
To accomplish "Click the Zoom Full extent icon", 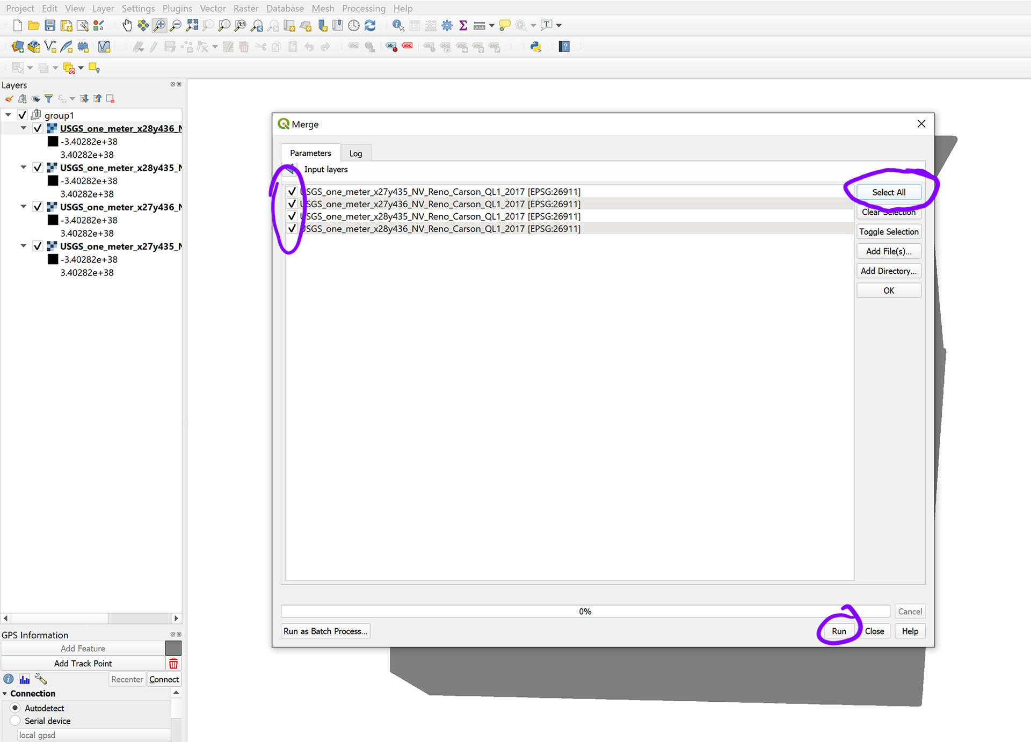I will tap(192, 25).
